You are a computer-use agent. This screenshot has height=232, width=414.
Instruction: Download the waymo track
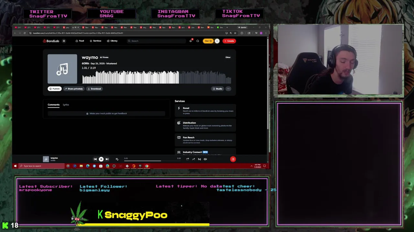[x=94, y=89]
